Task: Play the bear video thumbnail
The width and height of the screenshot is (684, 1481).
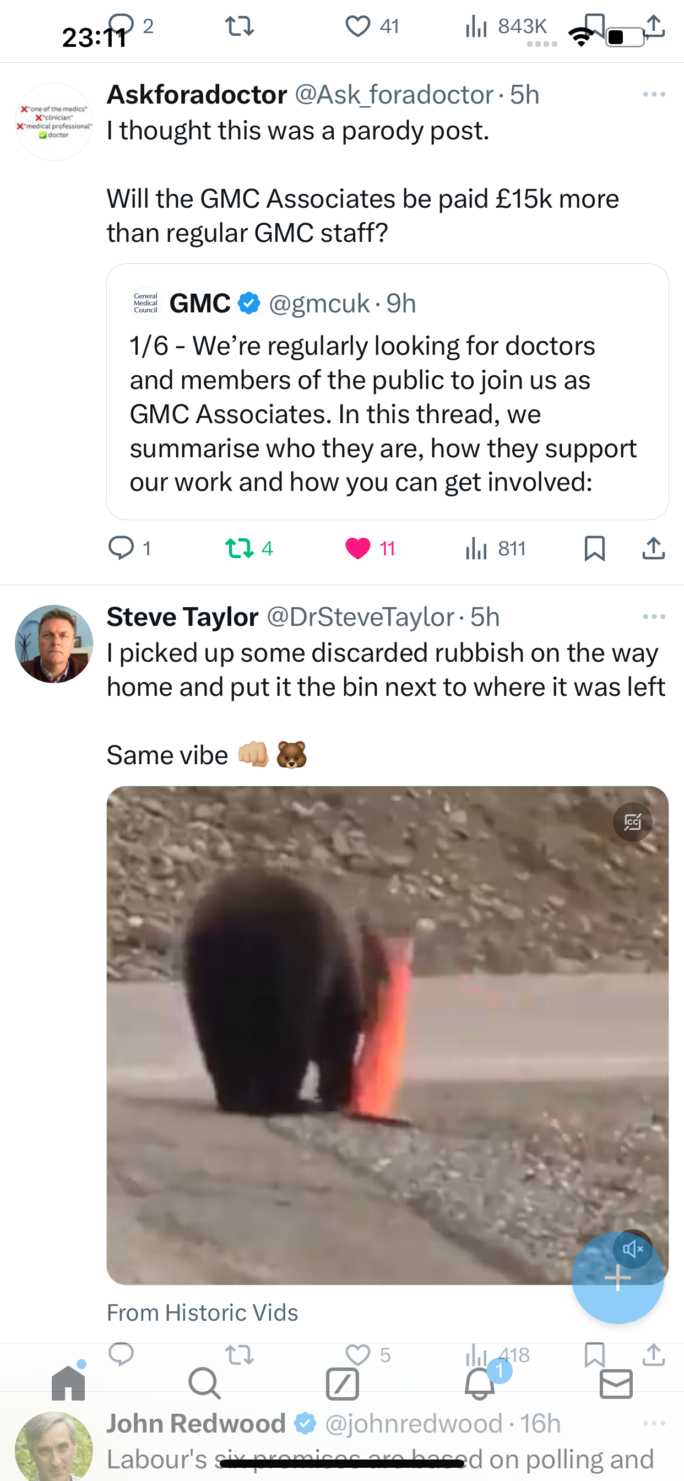Action: (387, 1035)
